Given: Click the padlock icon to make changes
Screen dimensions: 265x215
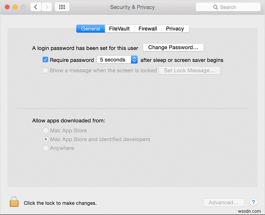Looking at the screenshot, I should point(14,202).
